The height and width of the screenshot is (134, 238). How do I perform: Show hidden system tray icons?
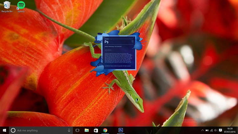(202, 131)
